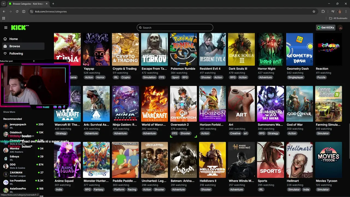The width and height of the screenshot is (350, 197).
Task: Open browser three-dot menu
Action: (346, 11)
